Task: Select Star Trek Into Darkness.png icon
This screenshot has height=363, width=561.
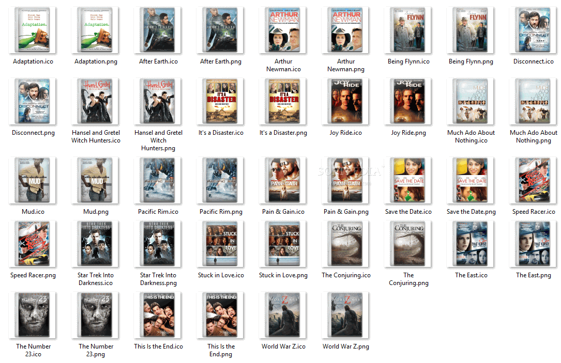Action: 158,244
